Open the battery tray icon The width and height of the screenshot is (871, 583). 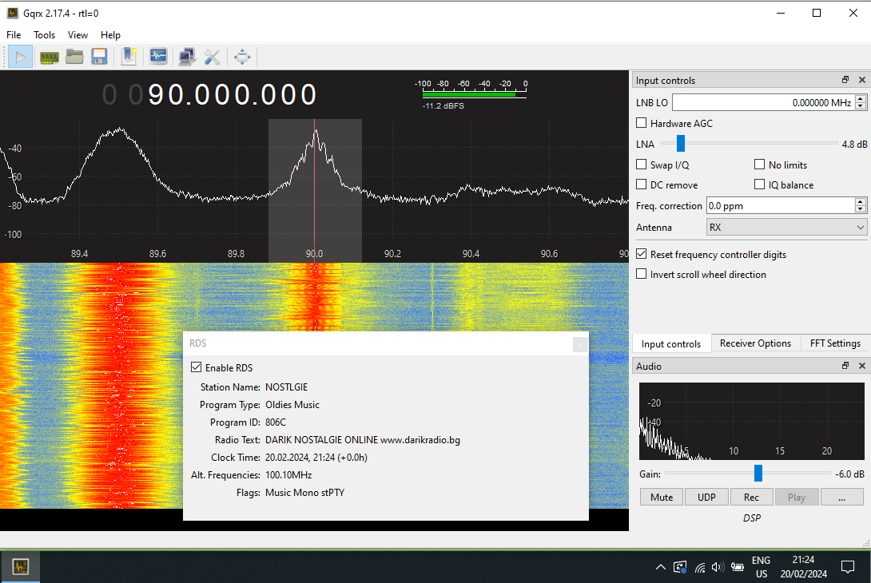pyautogui.click(x=738, y=567)
